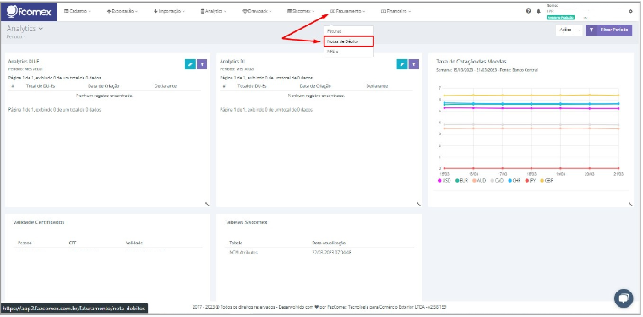The image size is (643, 317).
Task: Filter the Analytics DI widget
Action: point(414,64)
